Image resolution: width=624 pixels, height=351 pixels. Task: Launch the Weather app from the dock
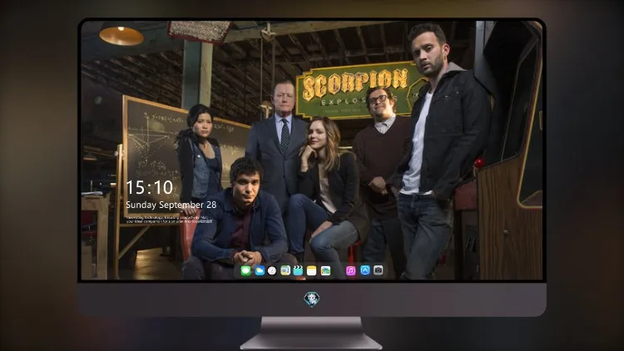(x=259, y=270)
